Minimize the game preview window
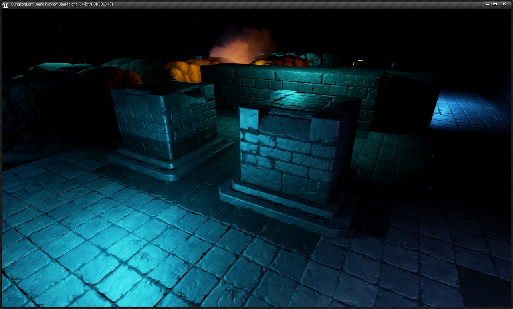This screenshot has height=309, width=513. tap(487, 4)
